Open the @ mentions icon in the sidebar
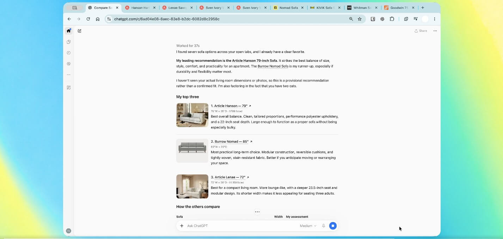 69,64
